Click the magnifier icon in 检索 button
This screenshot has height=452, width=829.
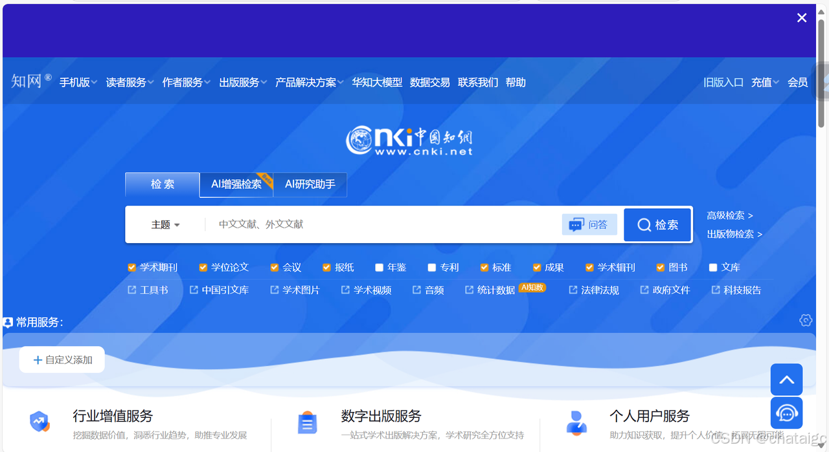(x=644, y=225)
